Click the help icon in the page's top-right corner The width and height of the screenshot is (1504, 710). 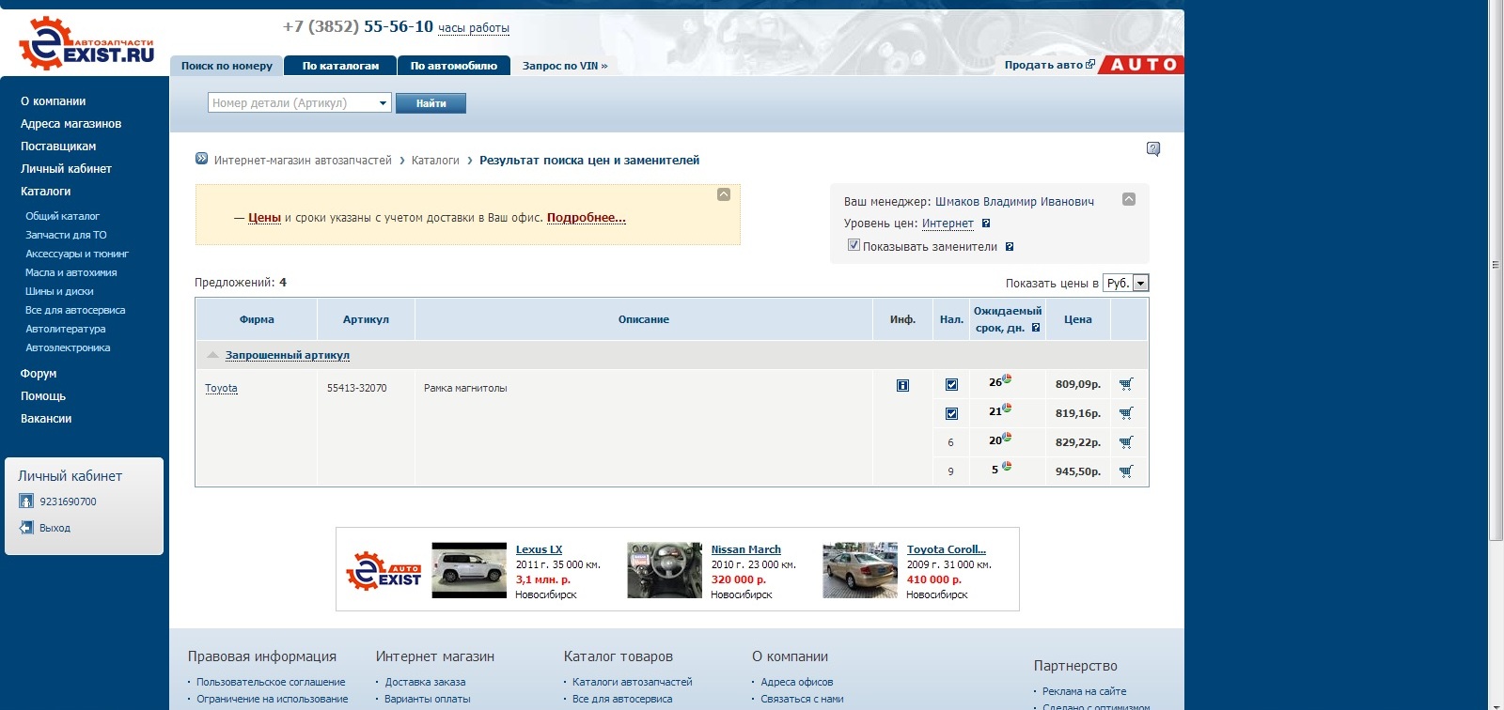(1153, 148)
